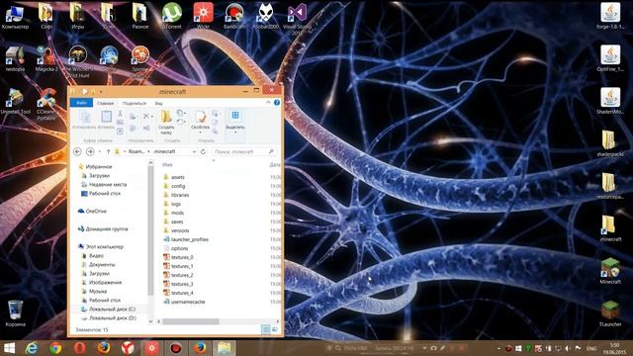Open the Magicka 2 desktop shortcut
Viewport: 633px width, 356px height.
[x=46, y=59]
